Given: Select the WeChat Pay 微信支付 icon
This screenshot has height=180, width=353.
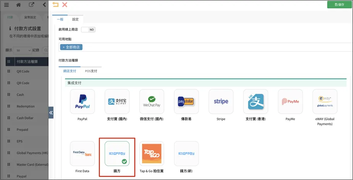Looking at the screenshot, I should pos(152,102).
